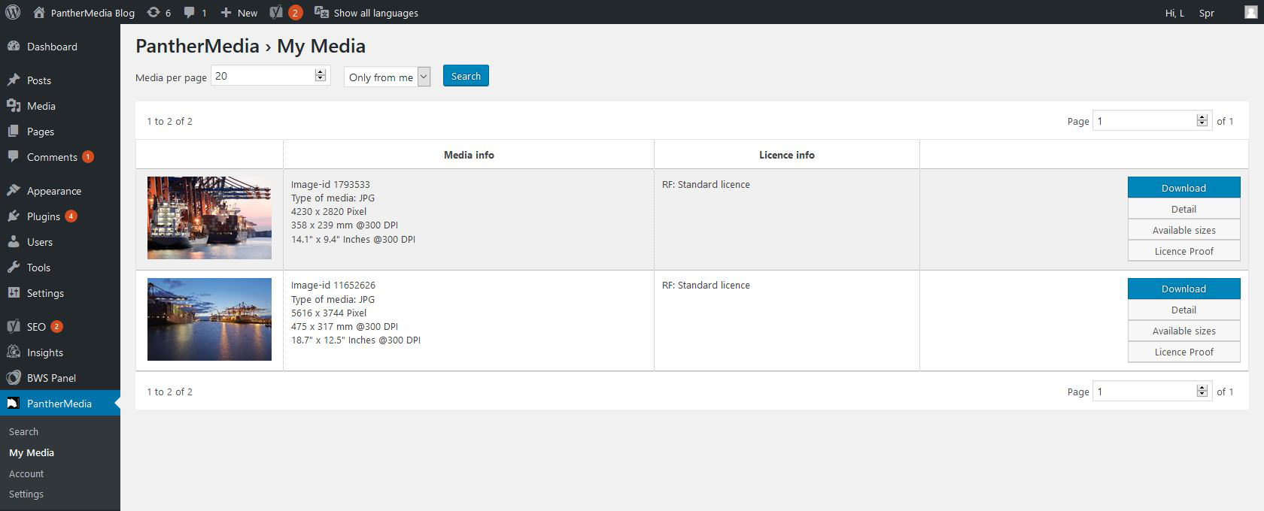Focus the top Page number field
Screen dimensions: 1264x511
[1152, 120]
